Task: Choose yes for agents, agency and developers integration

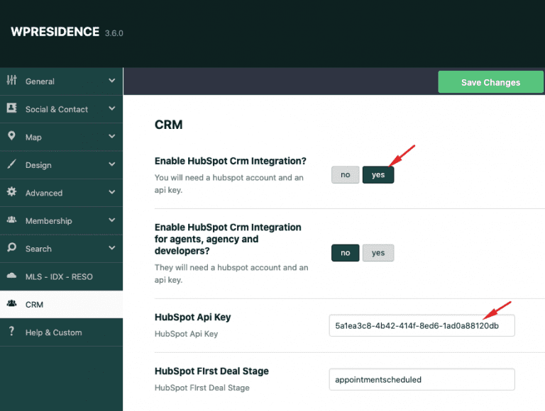Action: coord(378,253)
